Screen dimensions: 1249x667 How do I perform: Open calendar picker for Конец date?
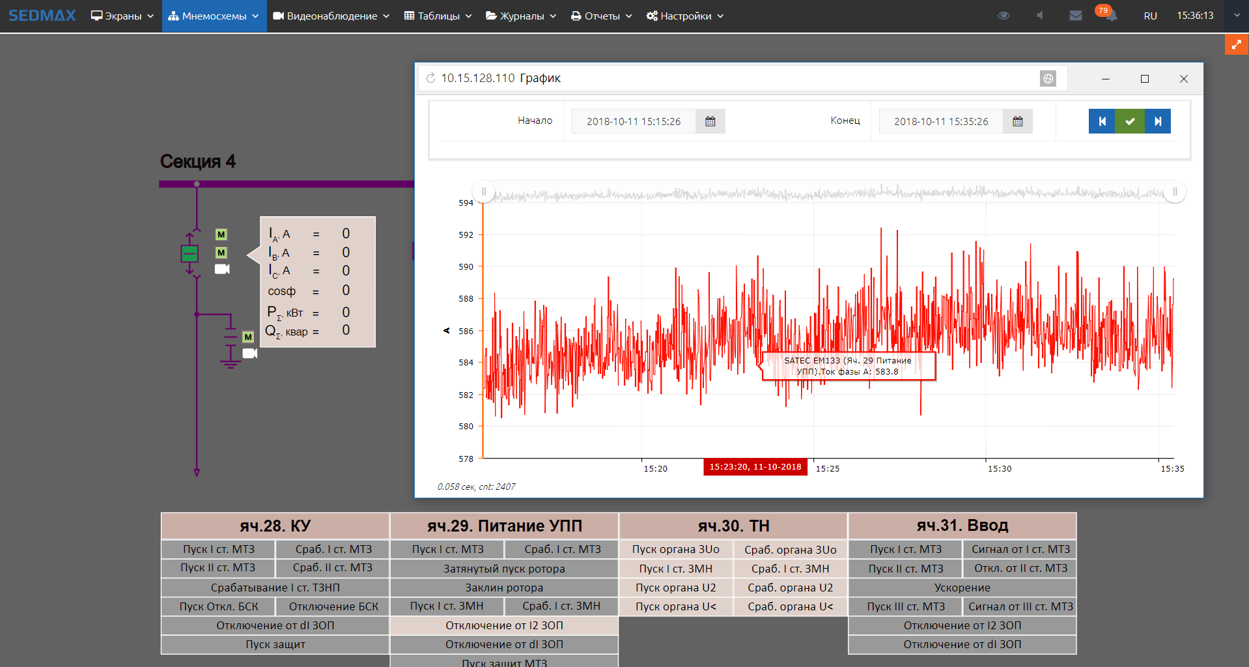[1017, 122]
